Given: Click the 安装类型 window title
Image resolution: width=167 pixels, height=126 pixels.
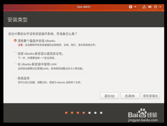Looking at the screenshot, I should coord(17,20).
